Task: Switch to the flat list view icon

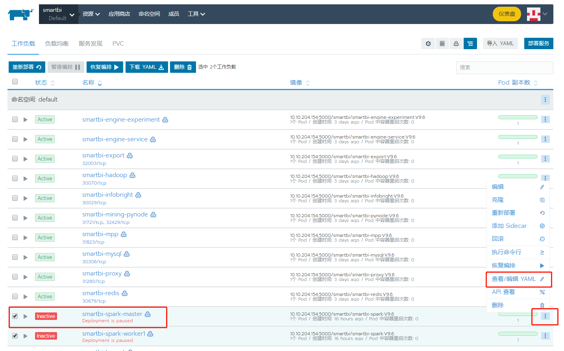Action: coord(442,44)
